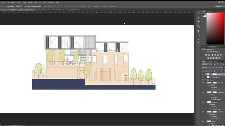The width and height of the screenshot is (225, 126).
Task: Open the Layer menu
Action: [19, 2]
